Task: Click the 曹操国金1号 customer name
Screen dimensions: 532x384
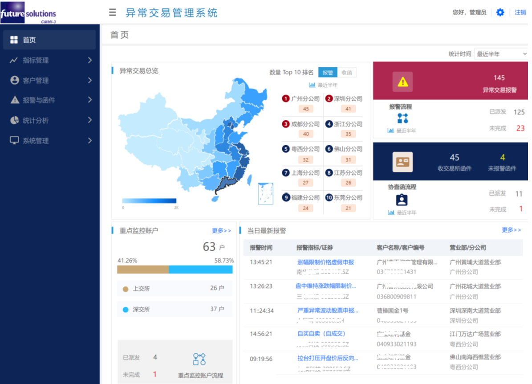Action: pyautogui.click(x=393, y=310)
